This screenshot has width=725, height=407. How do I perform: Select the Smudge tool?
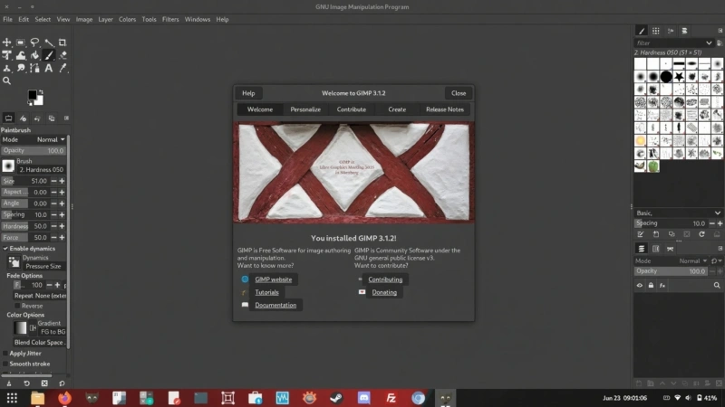pos(20,69)
